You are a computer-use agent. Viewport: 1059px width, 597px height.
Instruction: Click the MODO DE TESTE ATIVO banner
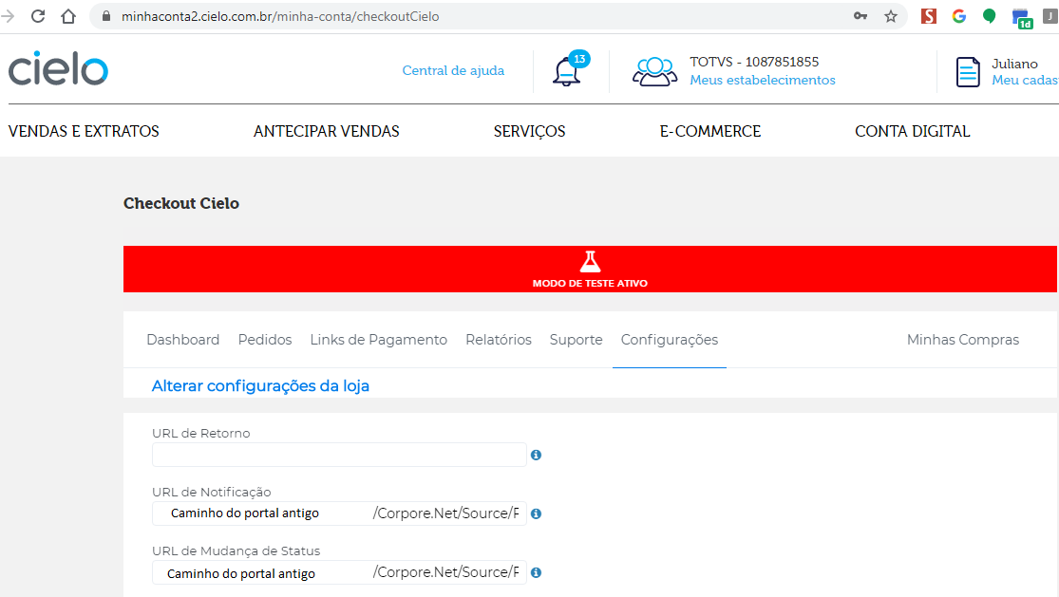(590, 269)
